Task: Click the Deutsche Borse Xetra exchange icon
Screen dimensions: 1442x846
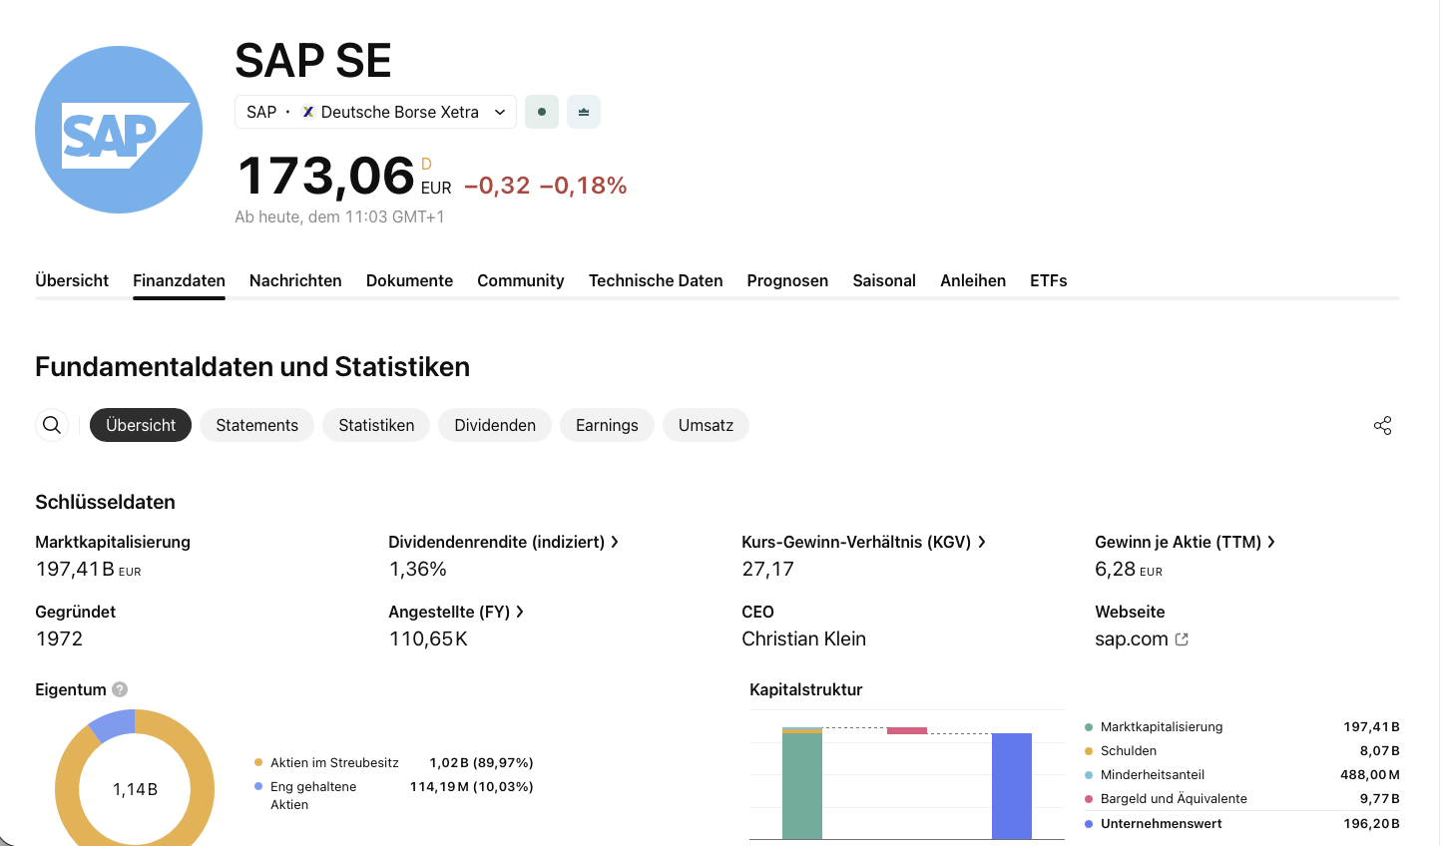Action: [x=308, y=112]
